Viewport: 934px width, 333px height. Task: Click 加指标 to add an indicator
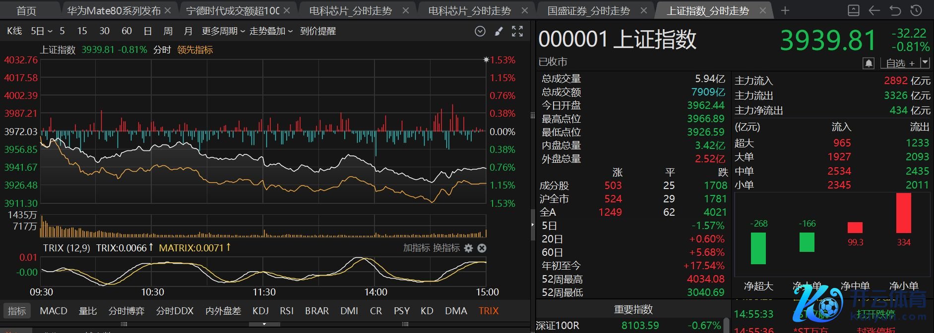tap(416, 248)
